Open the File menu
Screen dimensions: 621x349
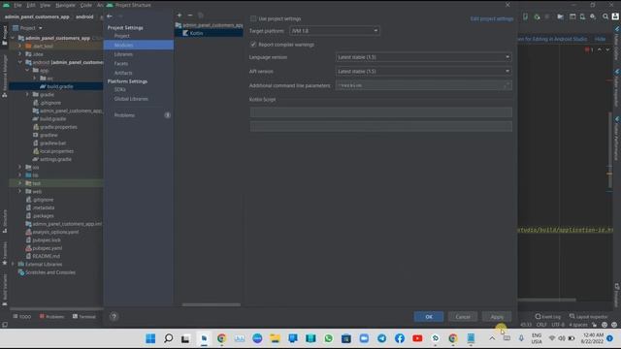pos(17,5)
